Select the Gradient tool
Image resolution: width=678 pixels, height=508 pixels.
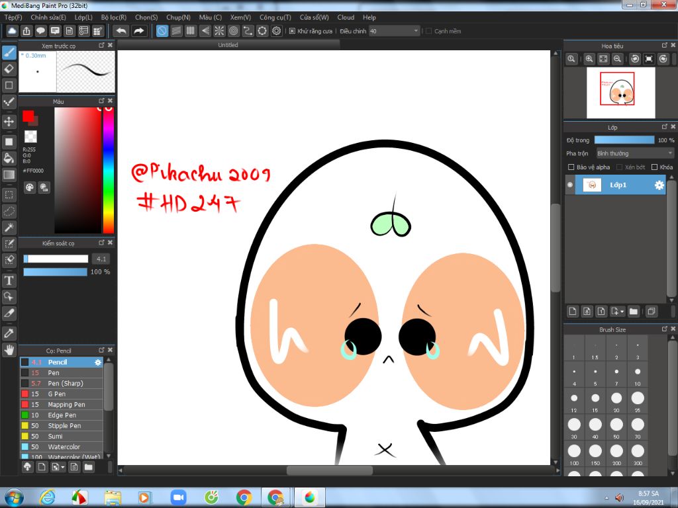(x=9, y=175)
